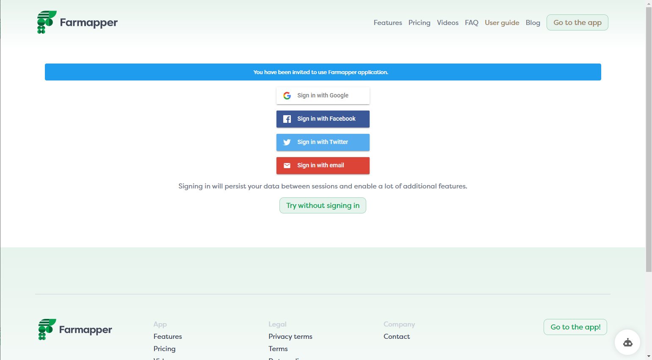Sign in with Twitter
Image resolution: width=652 pixels, height=360 pixels.
[x=323, y=142]
